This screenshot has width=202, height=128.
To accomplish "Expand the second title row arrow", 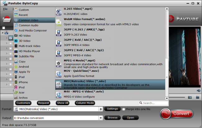I will (x=7, y=43).
